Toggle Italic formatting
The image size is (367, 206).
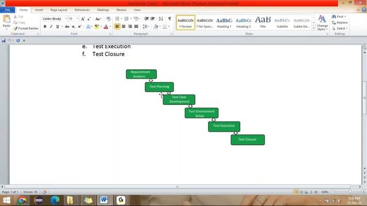coord(51,27)
